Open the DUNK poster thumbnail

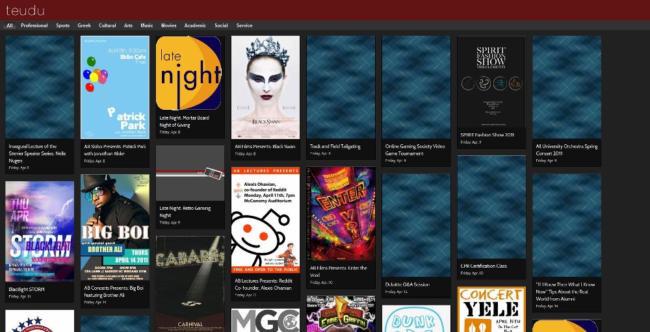coord(416,319)
